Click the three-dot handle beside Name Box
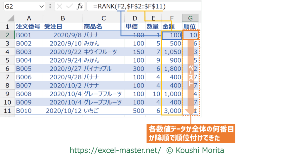This screenshot has width=294, height=155. tap(50, 6)
